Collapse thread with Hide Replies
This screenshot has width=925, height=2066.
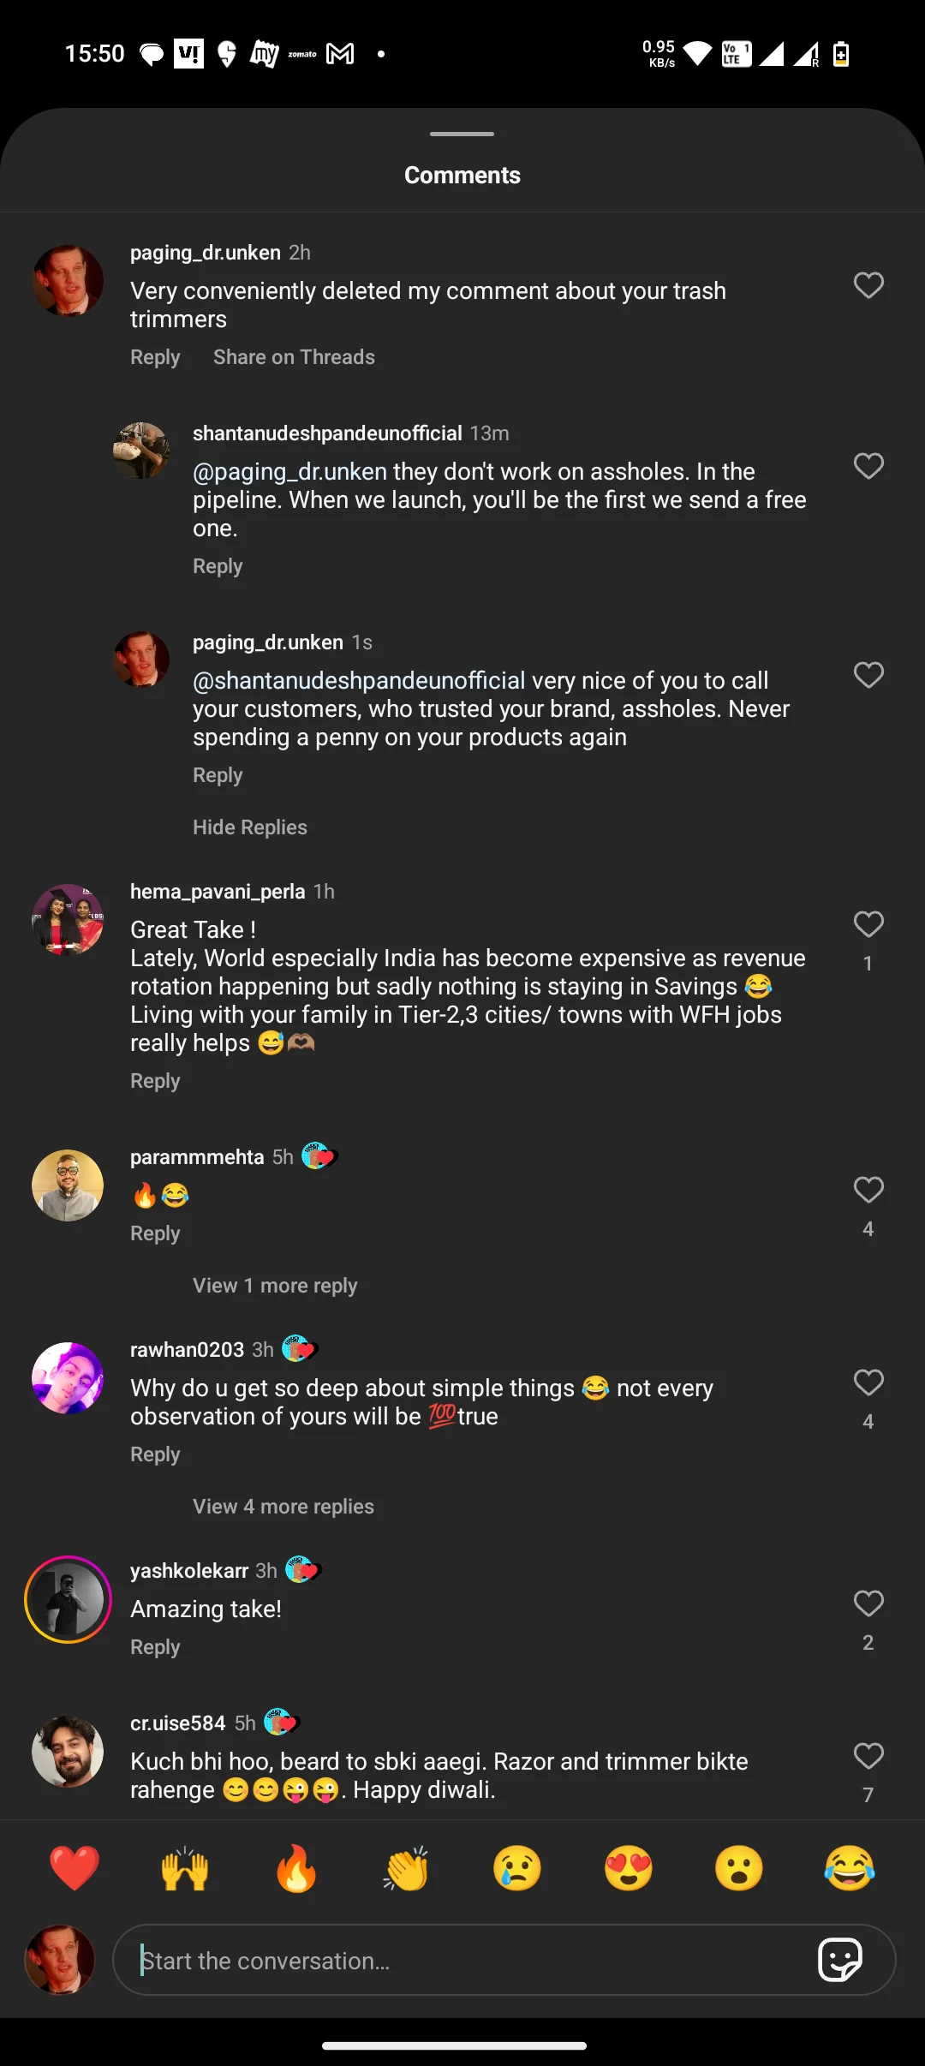pyautogui.click(x=249, y=827)
